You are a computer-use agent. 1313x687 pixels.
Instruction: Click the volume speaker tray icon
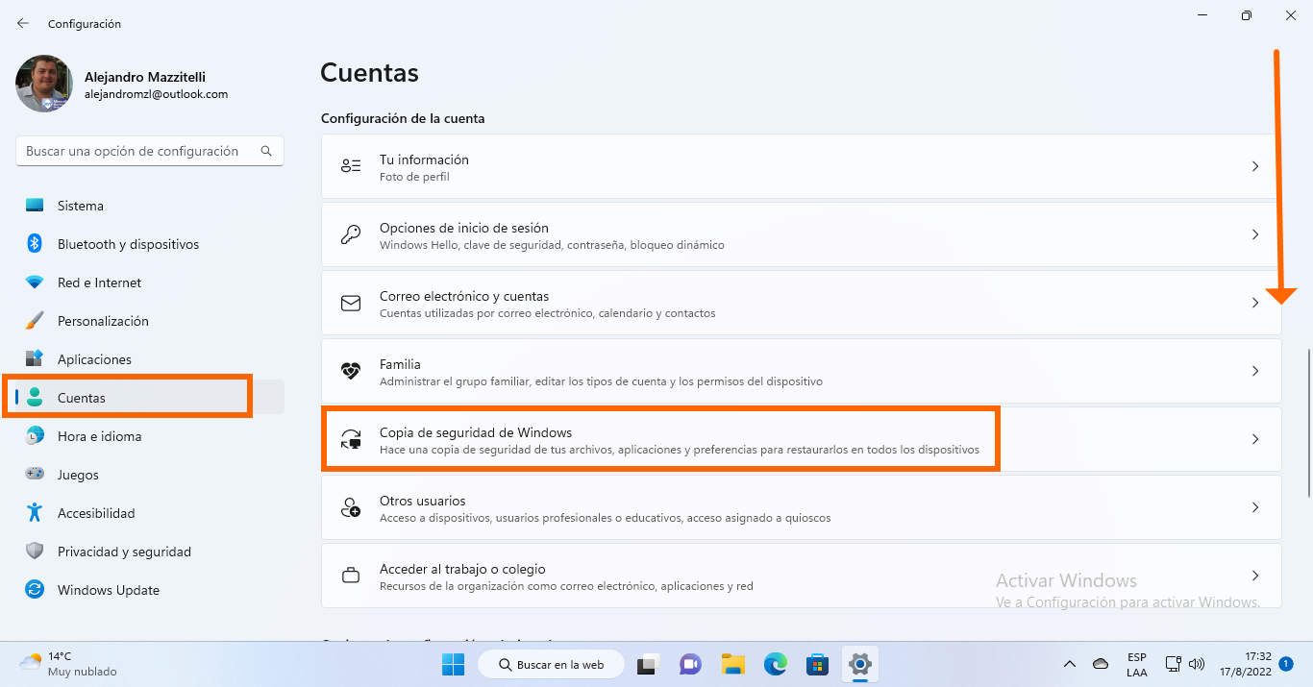click(1197, 664)
